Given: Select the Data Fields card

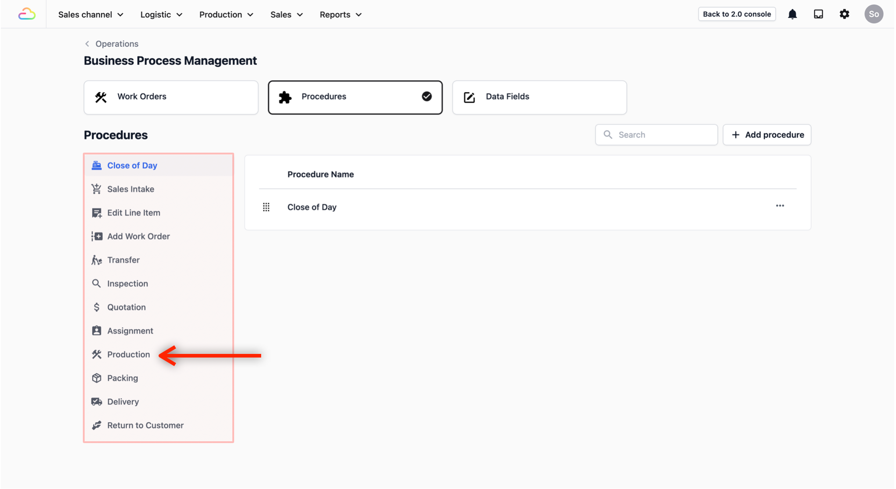Looking at the screenshot, I should tap(539, 97).
